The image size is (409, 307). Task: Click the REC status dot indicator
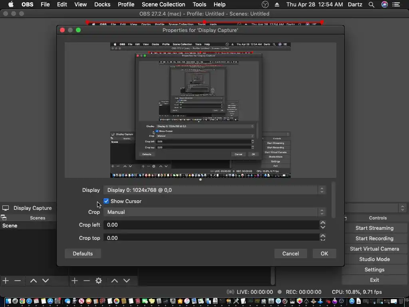[x=280, y=292]
